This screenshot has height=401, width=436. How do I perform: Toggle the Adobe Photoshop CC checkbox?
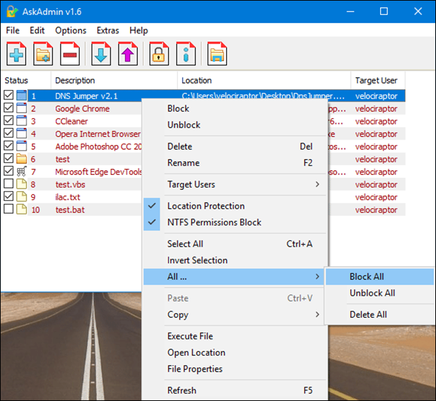pyautogui.click(x=9, y=146)
